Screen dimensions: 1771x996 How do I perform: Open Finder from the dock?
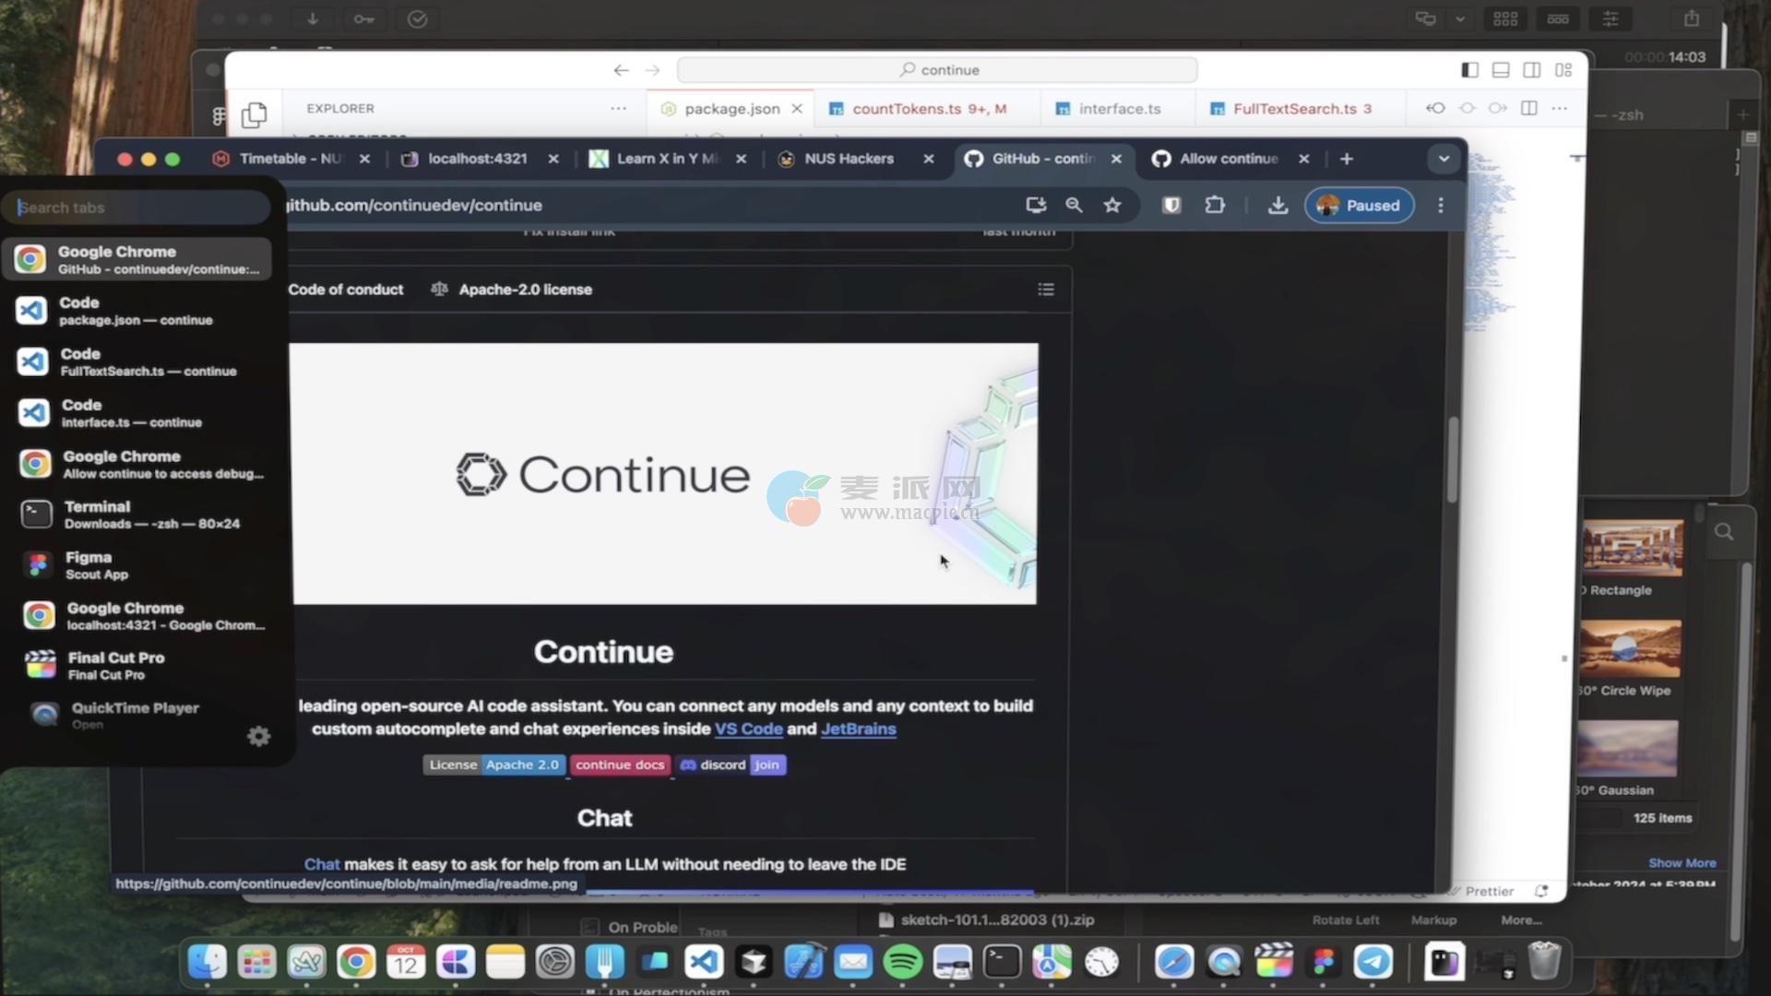click(208, 963)
